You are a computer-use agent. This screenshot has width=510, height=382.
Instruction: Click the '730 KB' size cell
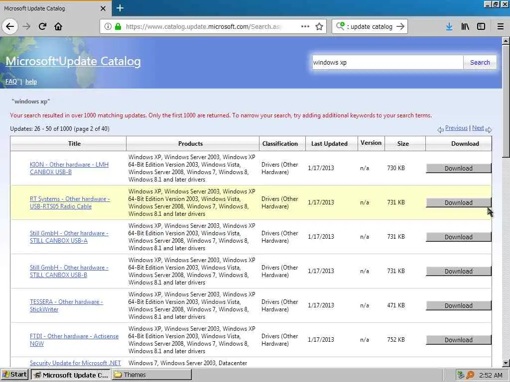(396, 168)
